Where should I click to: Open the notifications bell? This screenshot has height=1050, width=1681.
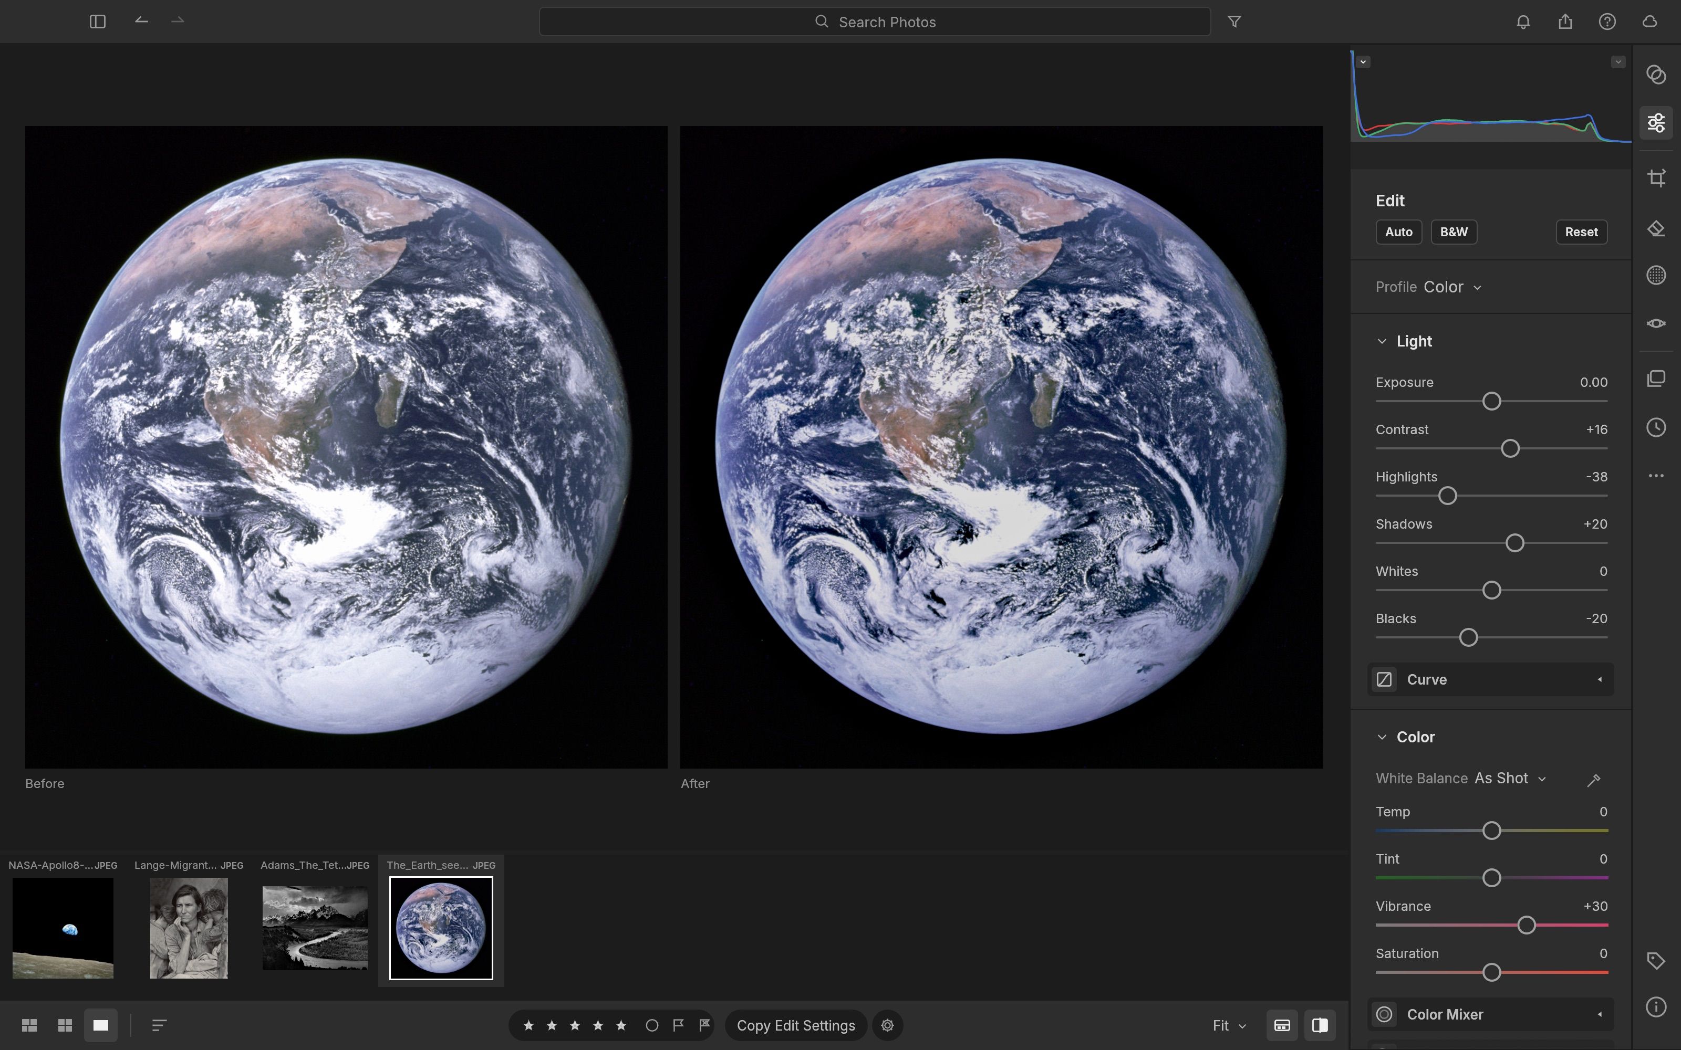pos(1523,22)
